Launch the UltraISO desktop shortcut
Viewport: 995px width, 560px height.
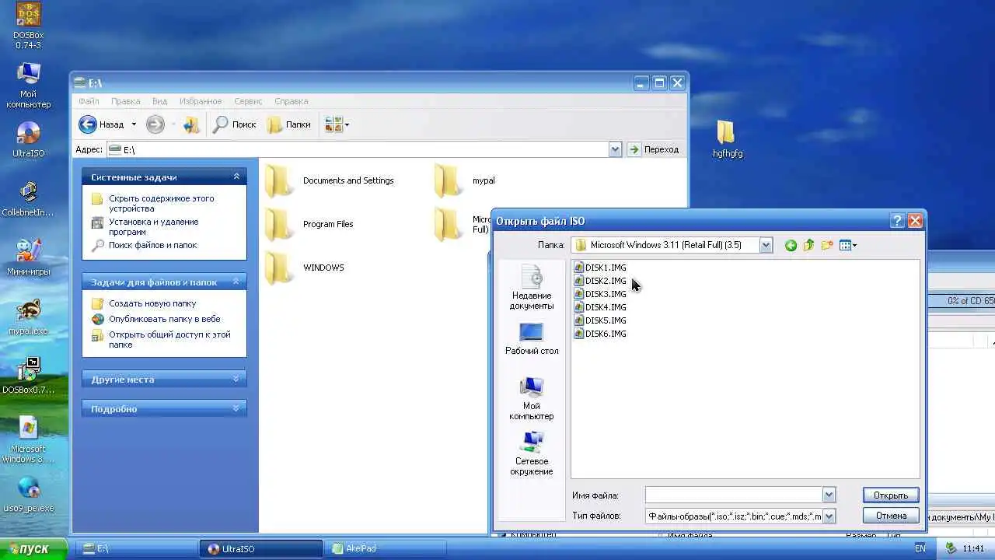[x=29, y=140]
